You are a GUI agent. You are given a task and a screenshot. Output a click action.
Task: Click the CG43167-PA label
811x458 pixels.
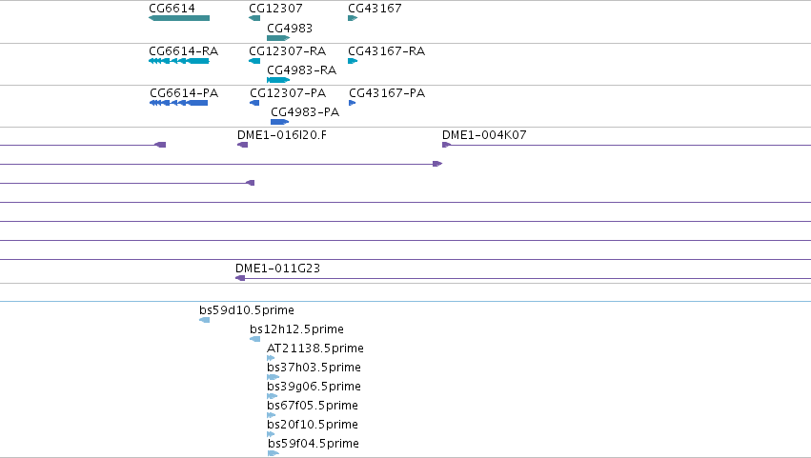(x=387, y=93)
